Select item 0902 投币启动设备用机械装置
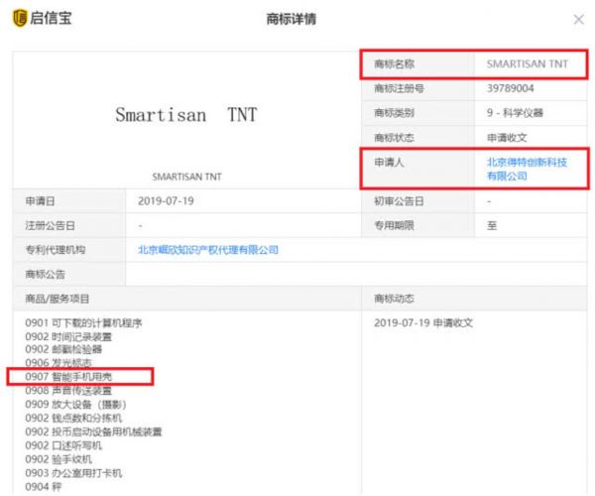The image size is (595, 496). [x=93, y=432]
